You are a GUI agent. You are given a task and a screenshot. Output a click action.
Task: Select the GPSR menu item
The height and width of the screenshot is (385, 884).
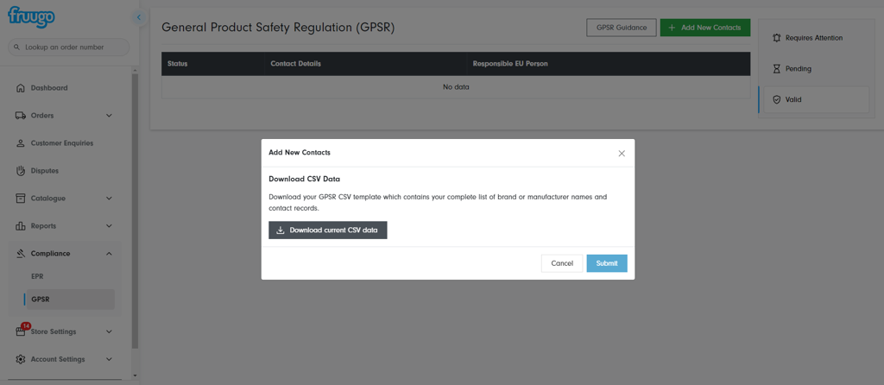pos(41,300)
